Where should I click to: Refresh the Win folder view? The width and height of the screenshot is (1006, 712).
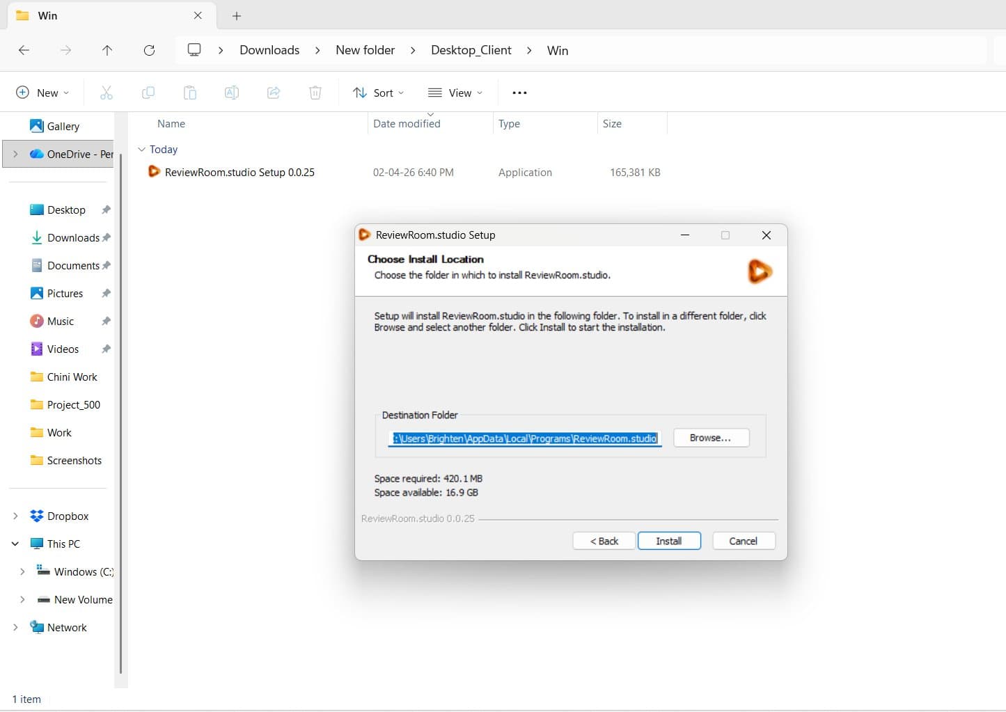[149, 50]
